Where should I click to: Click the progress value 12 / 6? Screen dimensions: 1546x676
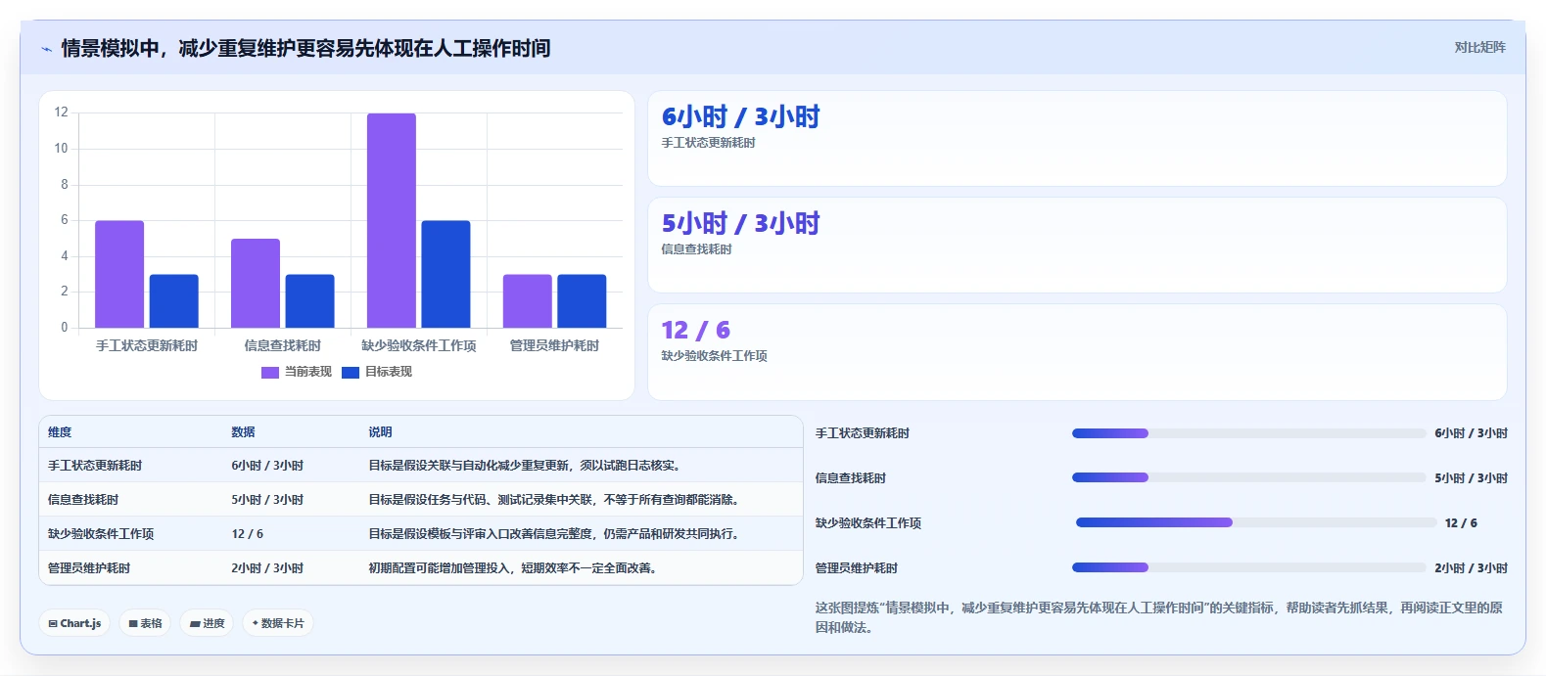click(1461, 523)
